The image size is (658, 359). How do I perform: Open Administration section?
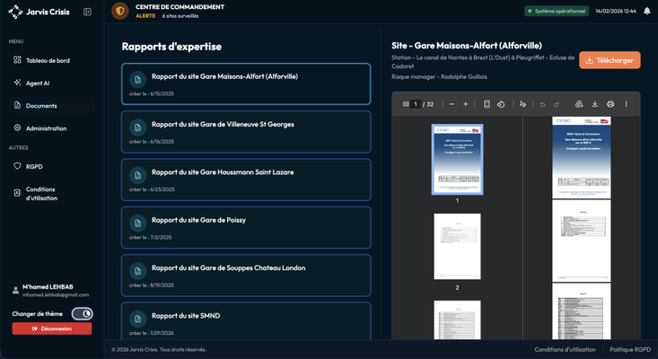click(x=45, y=128)
